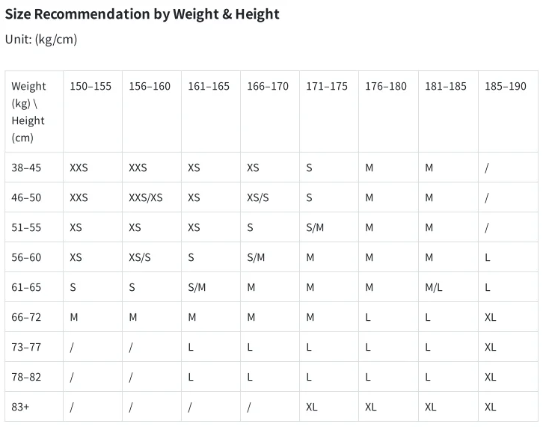The width and height of the screenshot is (546, 427).
Task: Select the 66–72 weight row label
Action: click(x=26, y=317)
